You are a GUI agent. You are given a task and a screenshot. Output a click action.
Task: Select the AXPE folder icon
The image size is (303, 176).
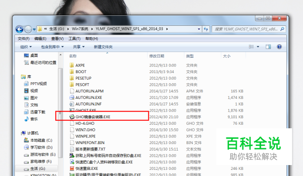point(72,65)
